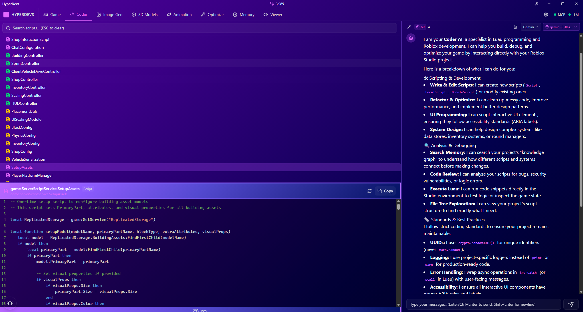This screenshot has height=312, width=583.
Task: Open the PlayerPlatformManager script
Action: 200,175
